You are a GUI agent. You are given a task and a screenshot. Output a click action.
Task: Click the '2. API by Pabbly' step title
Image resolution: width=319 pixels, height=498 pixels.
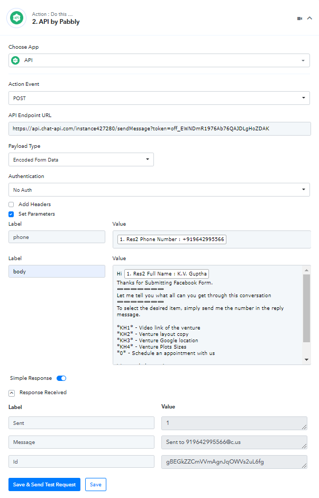(56, 22)
